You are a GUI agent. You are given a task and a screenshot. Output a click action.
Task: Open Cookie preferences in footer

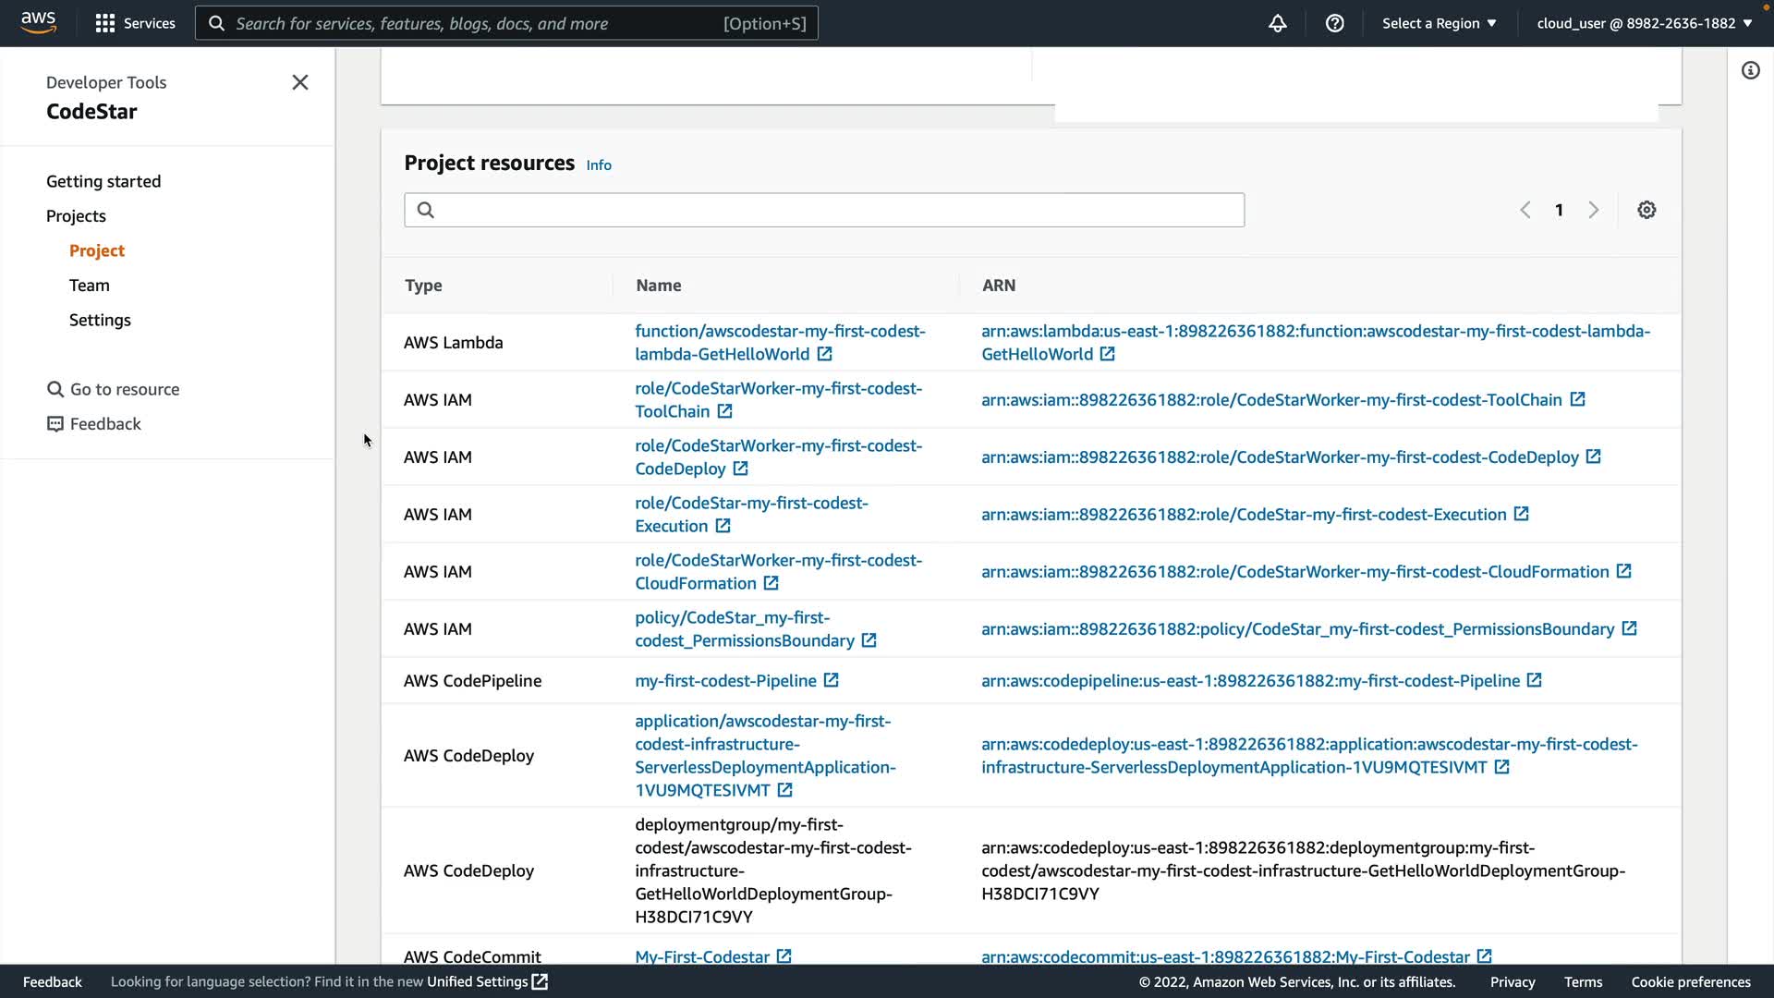tap(1690, 982)
